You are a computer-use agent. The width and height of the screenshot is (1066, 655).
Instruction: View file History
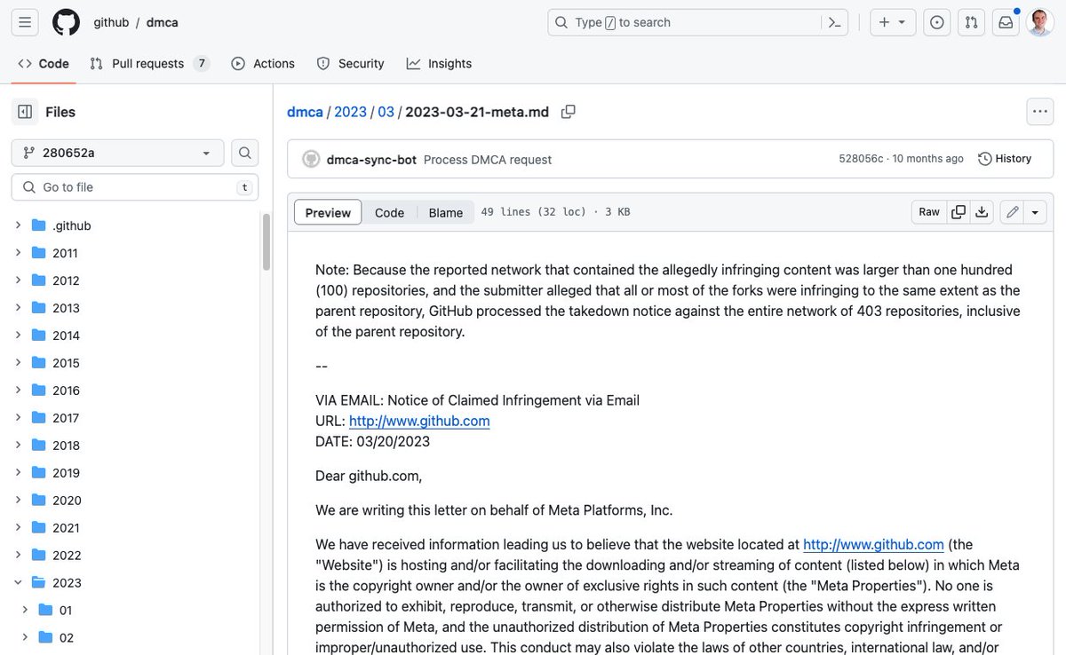1005,159
